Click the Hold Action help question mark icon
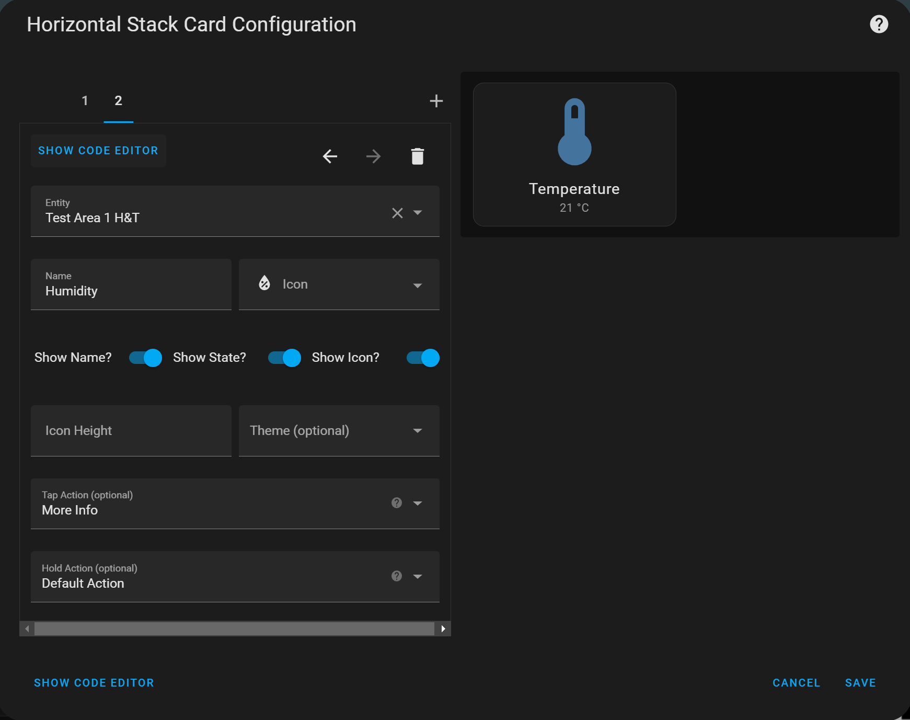 click(396, 576)
